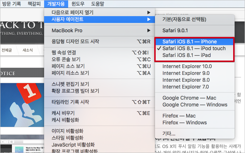Toggle 스타일 비활성화
The height and width of the screenshot is (153, 245).
[x=99, y=138]
